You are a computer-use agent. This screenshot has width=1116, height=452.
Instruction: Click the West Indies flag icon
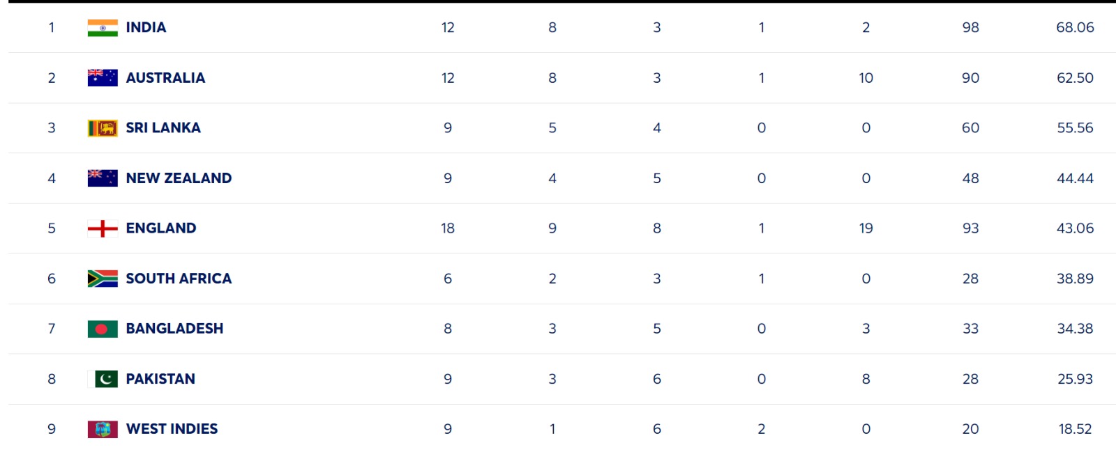tap(103, 429)
